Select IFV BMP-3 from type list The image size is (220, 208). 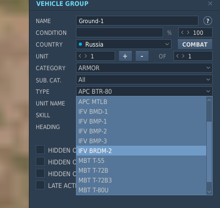141,141
